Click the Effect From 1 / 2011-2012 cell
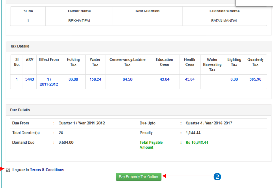The image size is (273, 188). click(x=49, y=82)
